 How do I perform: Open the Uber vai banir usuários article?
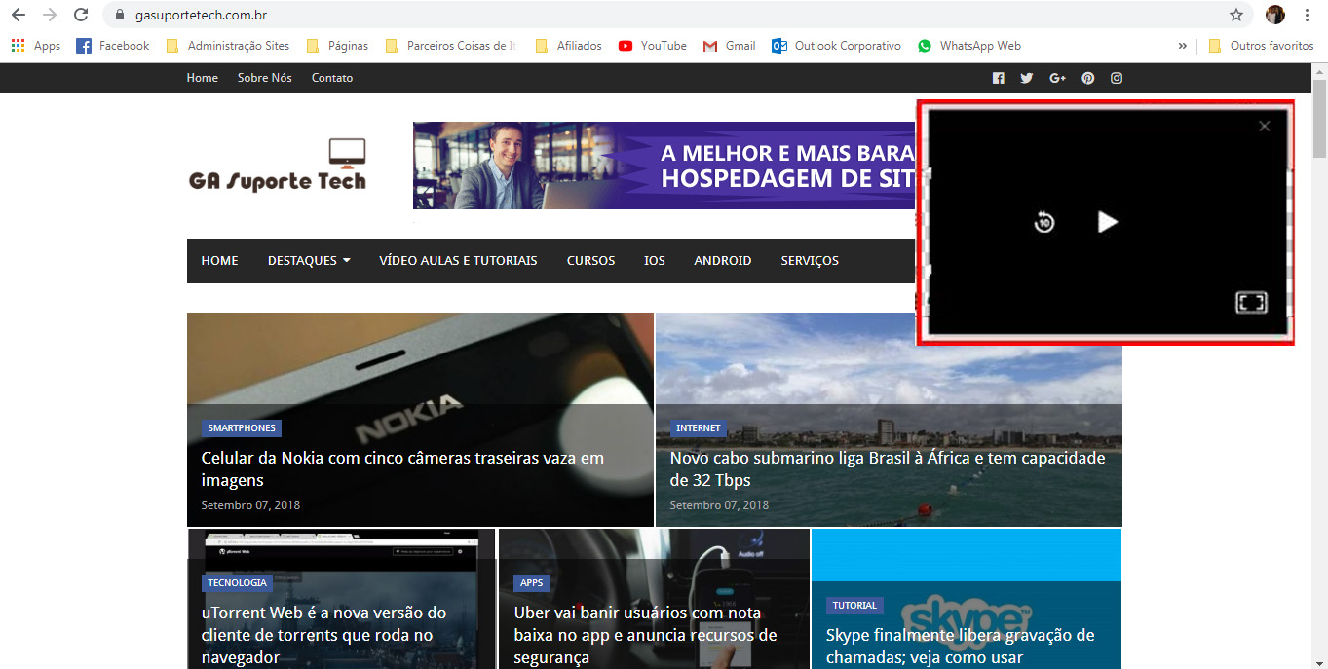pyautogui.click(x=646, y=635)
